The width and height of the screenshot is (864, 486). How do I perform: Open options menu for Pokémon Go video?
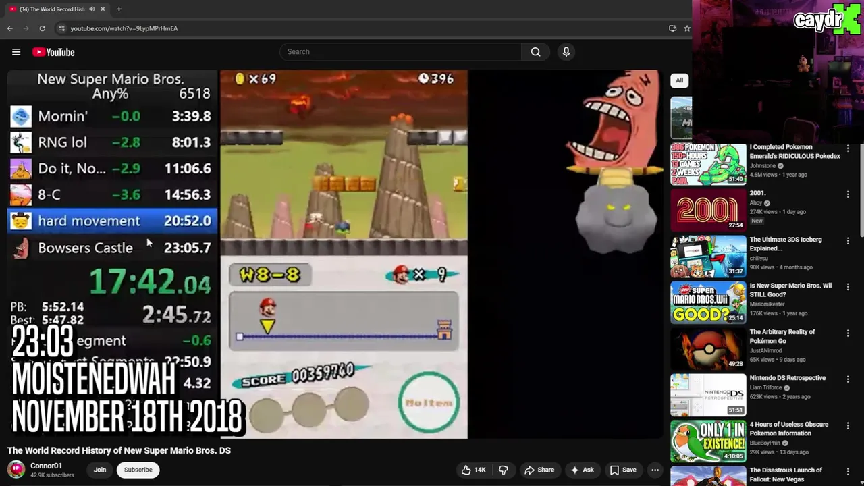pyautogui.click(x=848, y=333)
